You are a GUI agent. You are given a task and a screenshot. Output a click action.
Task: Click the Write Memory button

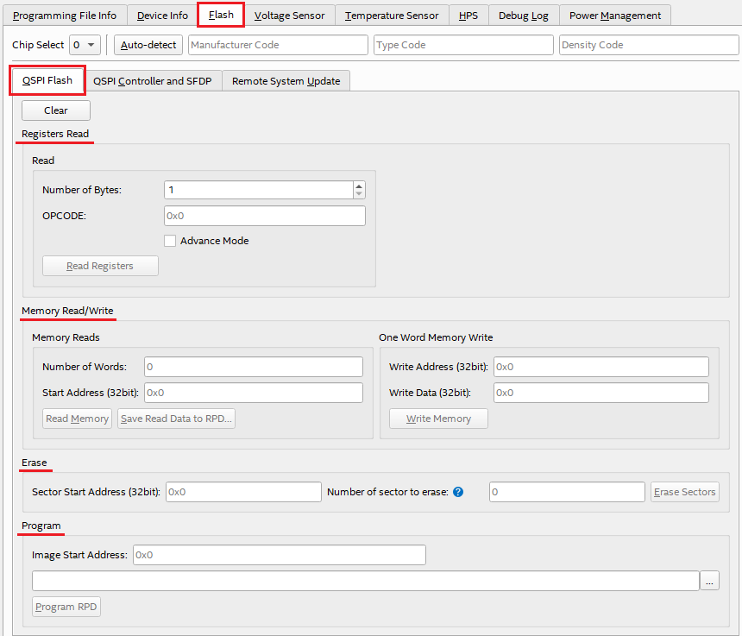(438, 419)
